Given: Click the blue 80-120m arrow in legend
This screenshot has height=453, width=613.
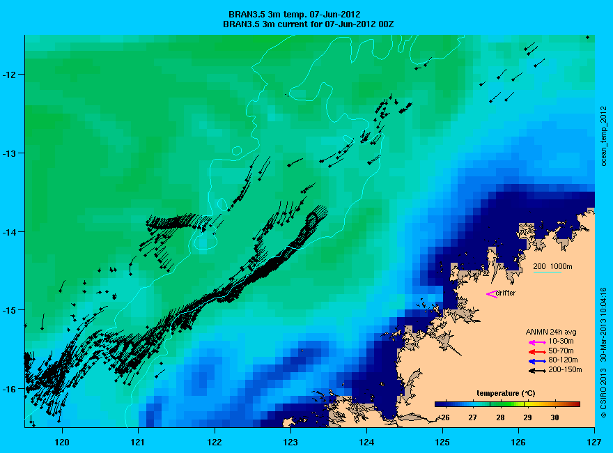Looking at the screenshot, I should (537, 361).
